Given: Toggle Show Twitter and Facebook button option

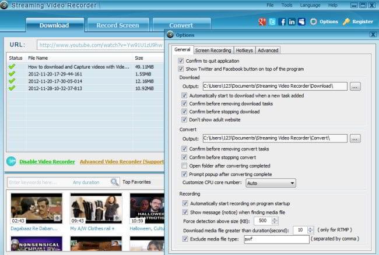Looking at the screenshot, I should pos(181,69).
